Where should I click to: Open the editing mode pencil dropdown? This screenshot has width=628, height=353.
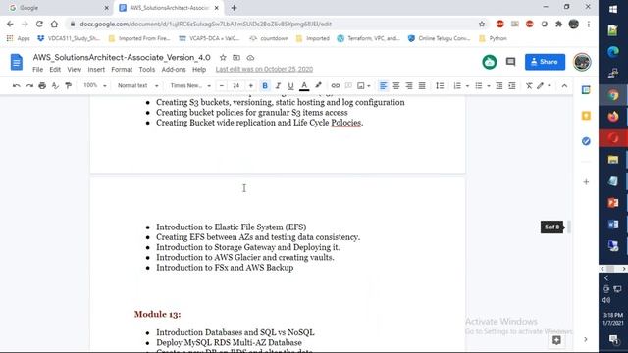coord(544,85)
